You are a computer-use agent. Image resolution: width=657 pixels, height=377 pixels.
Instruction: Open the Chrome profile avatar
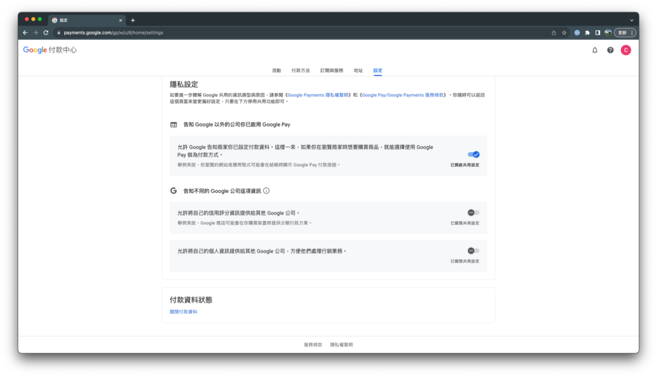tap(608, 33)
